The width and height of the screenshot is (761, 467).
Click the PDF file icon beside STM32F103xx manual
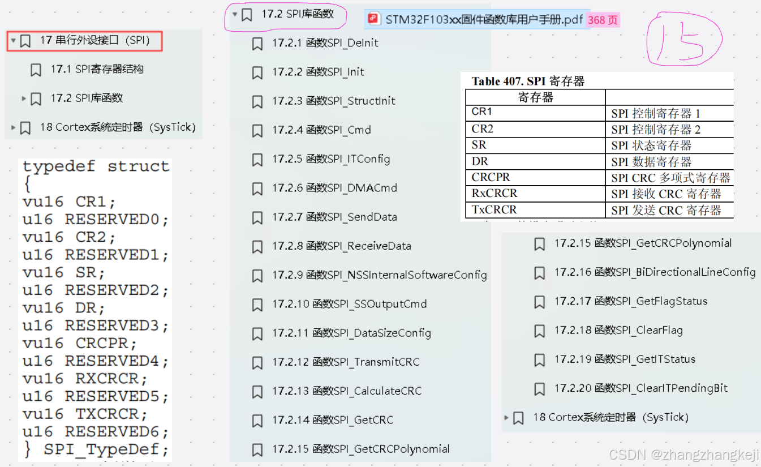373,19
